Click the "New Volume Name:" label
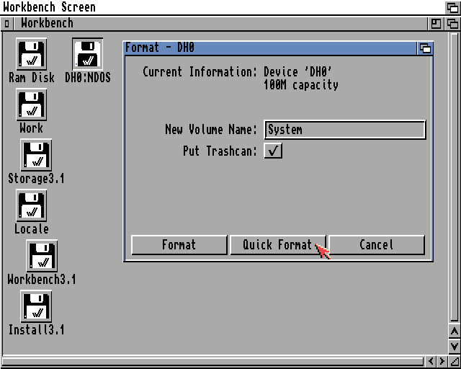Viewport: 461px width, 369px height. [211, 130]
